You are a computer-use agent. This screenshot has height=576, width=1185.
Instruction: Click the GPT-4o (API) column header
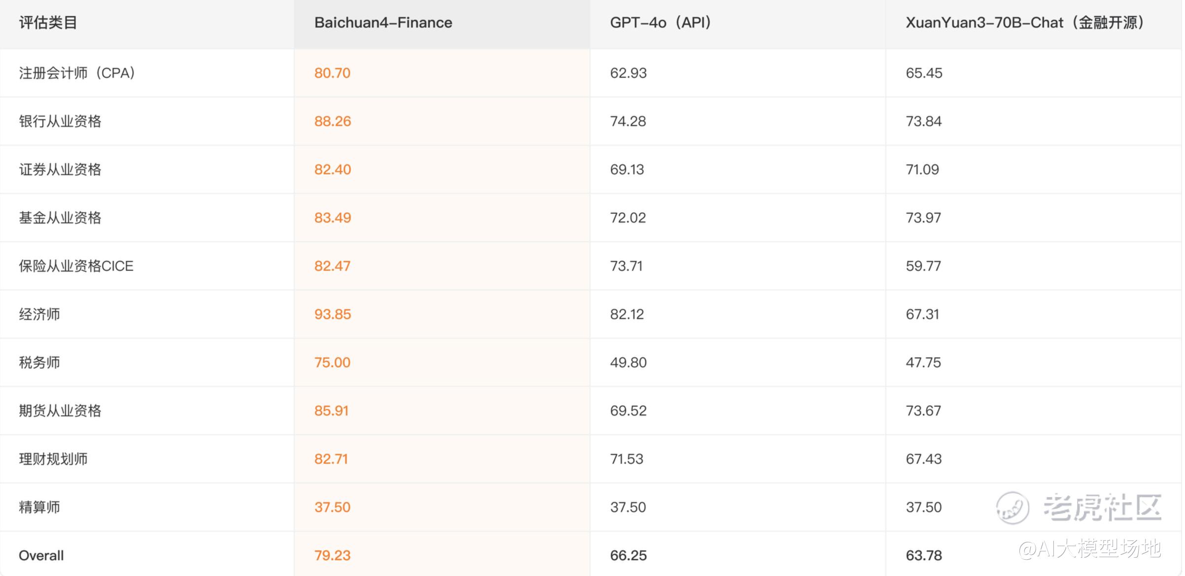click(x=660, y=23)
